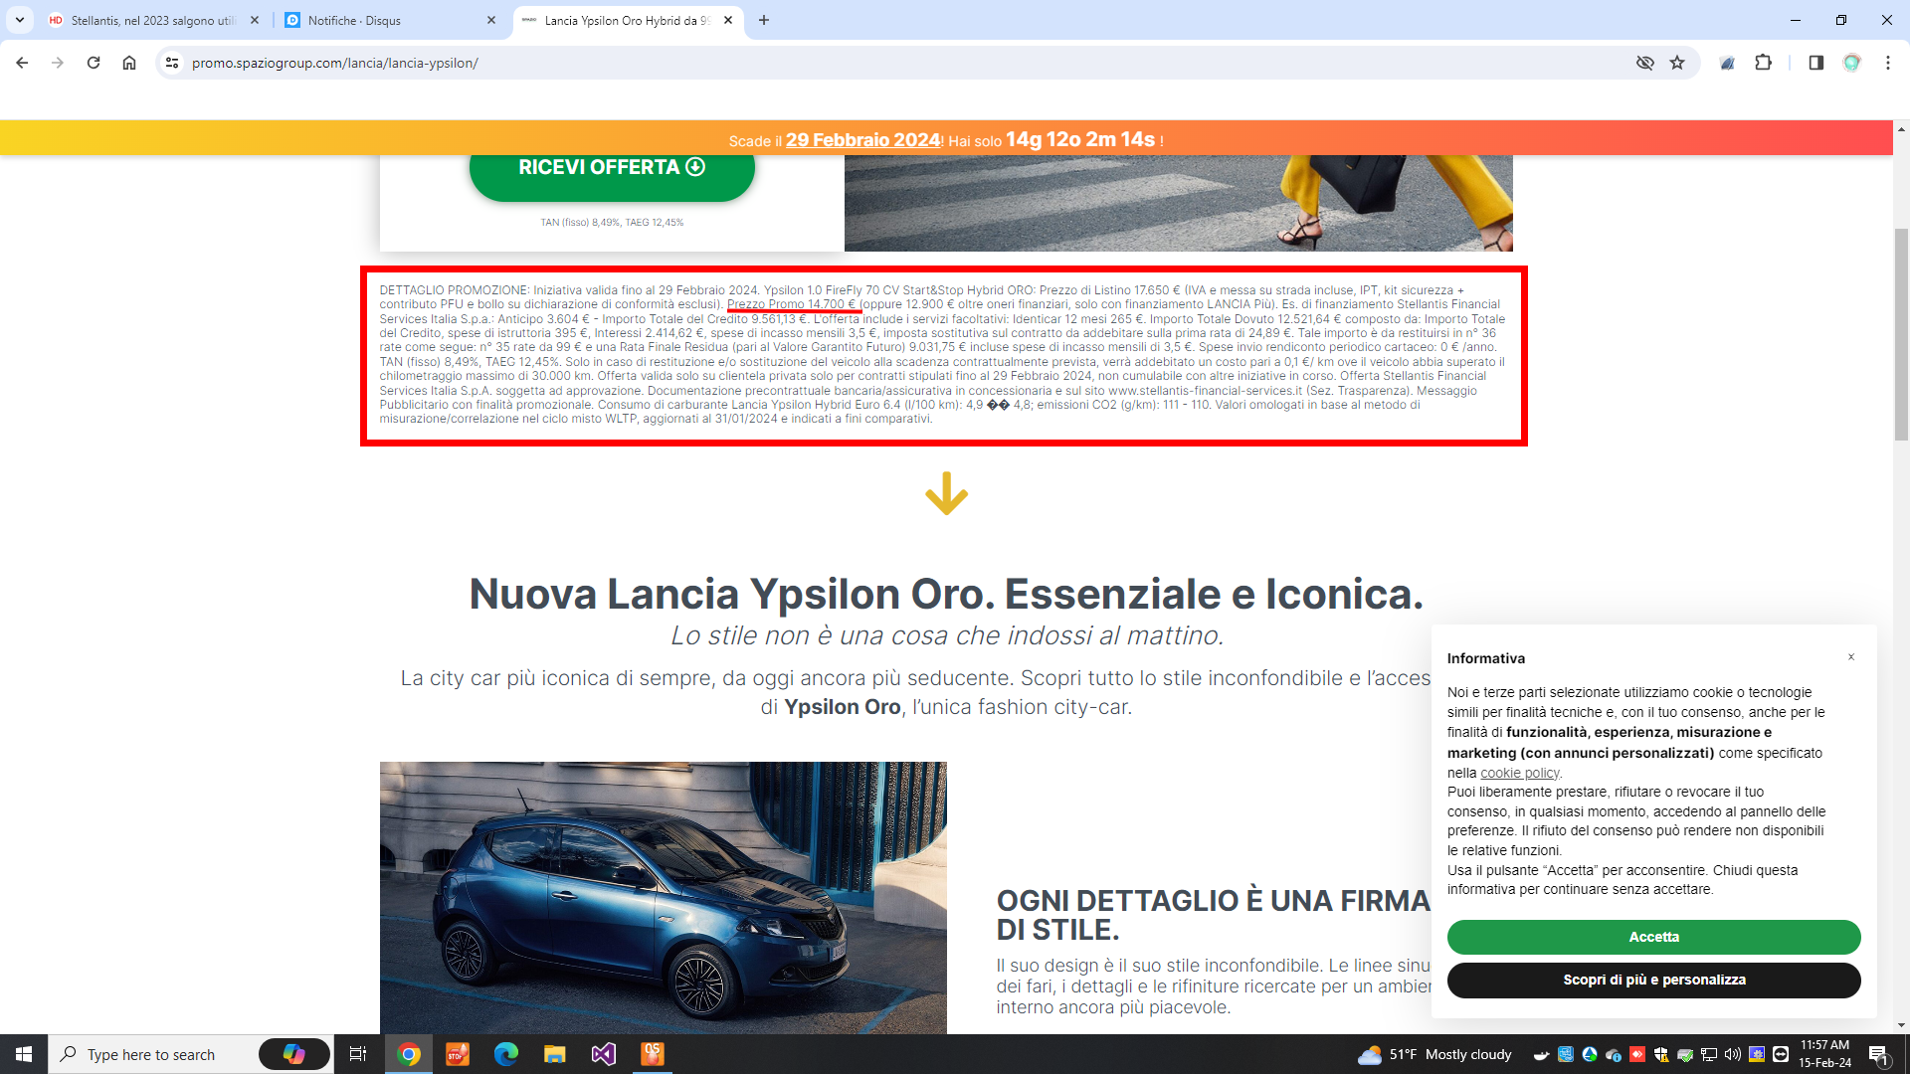Open network connection settings in tray
Screen dimensions: 1910x1074
point(1709,1054)
